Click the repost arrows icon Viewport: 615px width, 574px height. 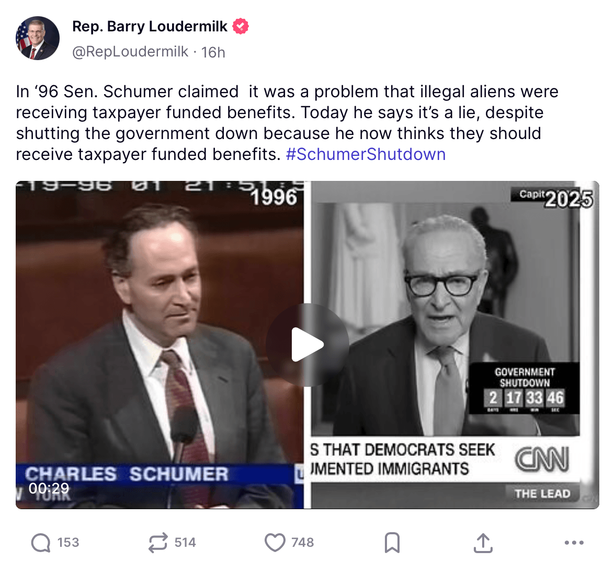tap(158, 543)
